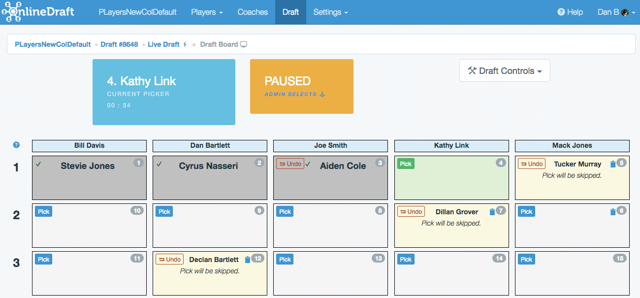This screenshot has height=298, width=640.
Task: Click Pick button in pick 13 cell
Action: click(285, 260)
